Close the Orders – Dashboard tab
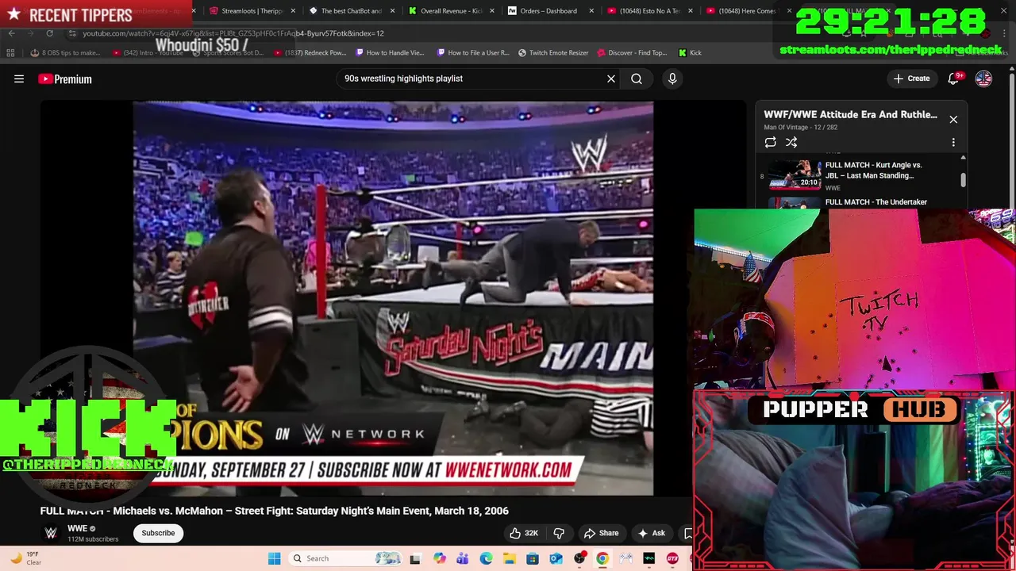 click(591, 11)
